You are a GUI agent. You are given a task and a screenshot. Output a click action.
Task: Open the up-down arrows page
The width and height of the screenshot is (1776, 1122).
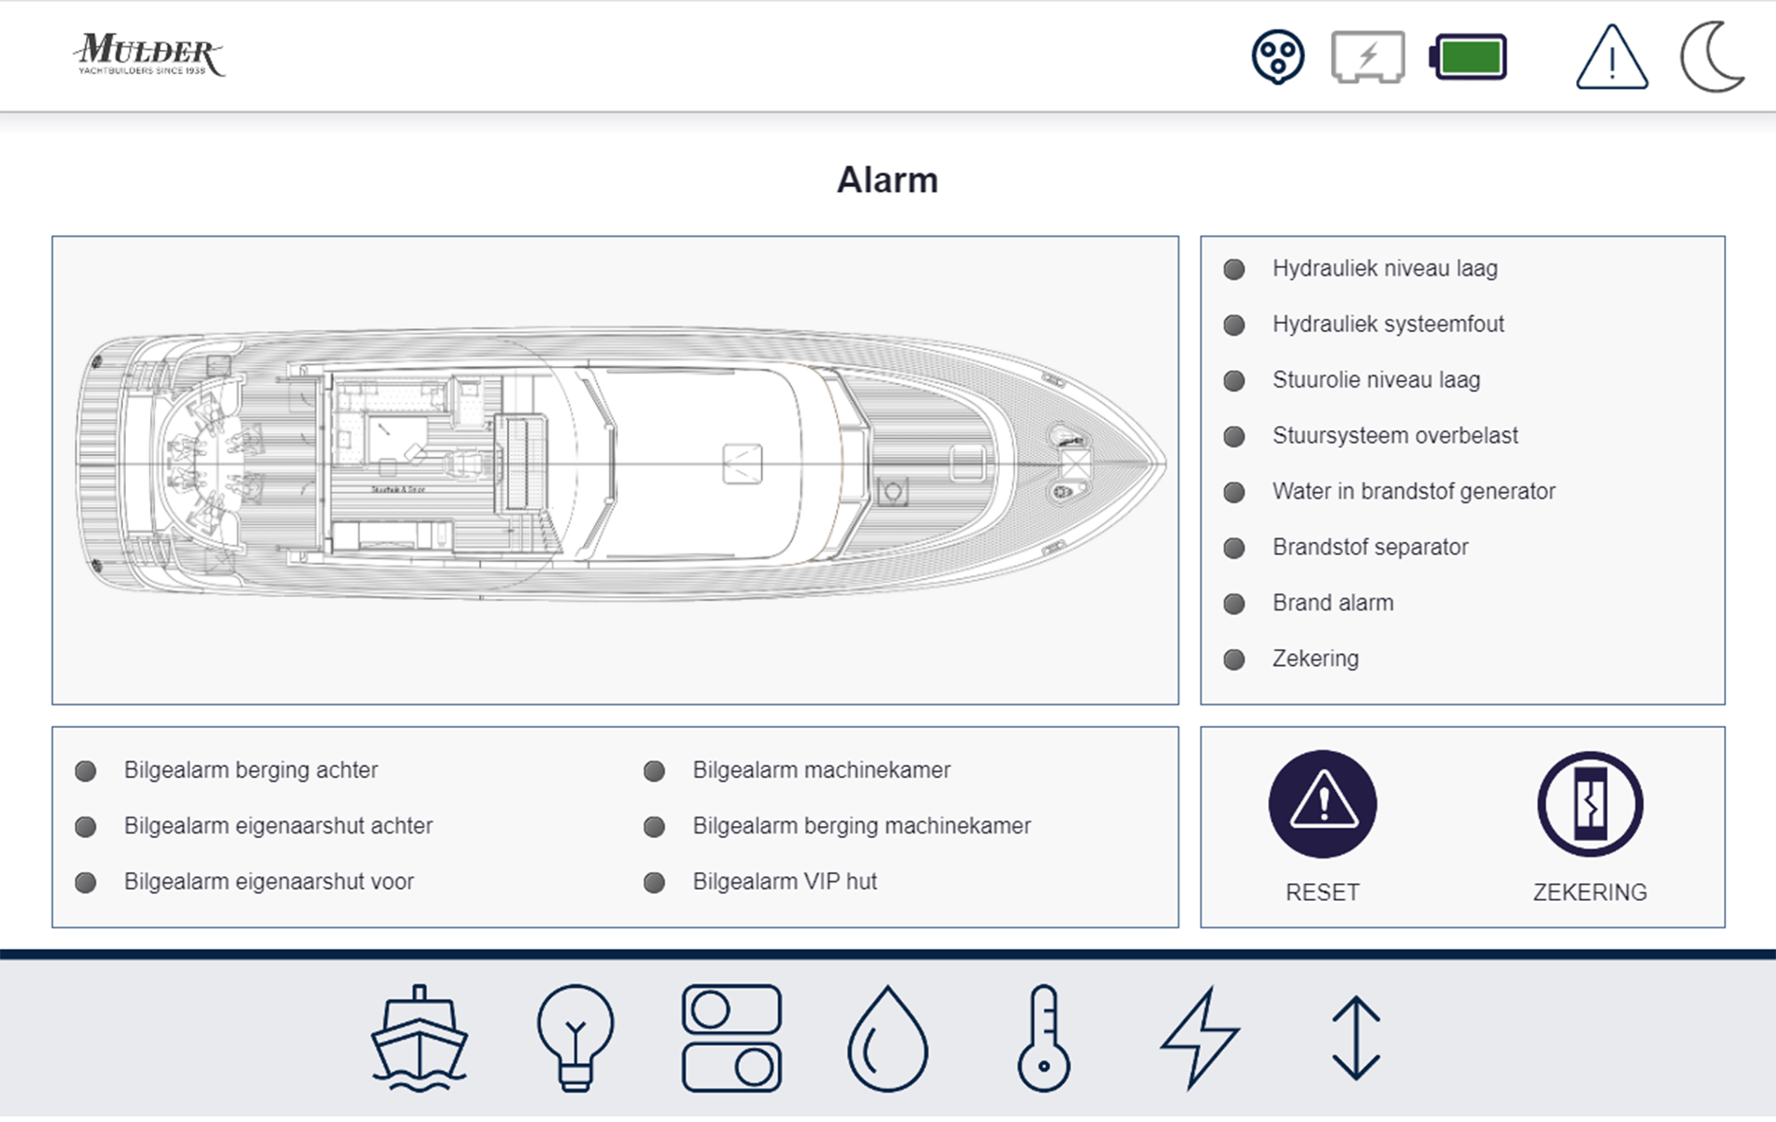point(1356,1037)
